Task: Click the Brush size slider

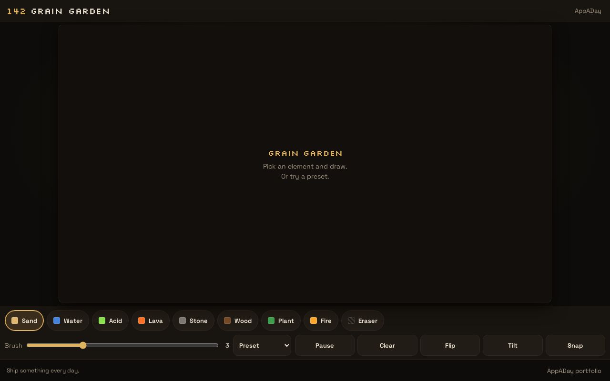Action: (x=122, y=345)
